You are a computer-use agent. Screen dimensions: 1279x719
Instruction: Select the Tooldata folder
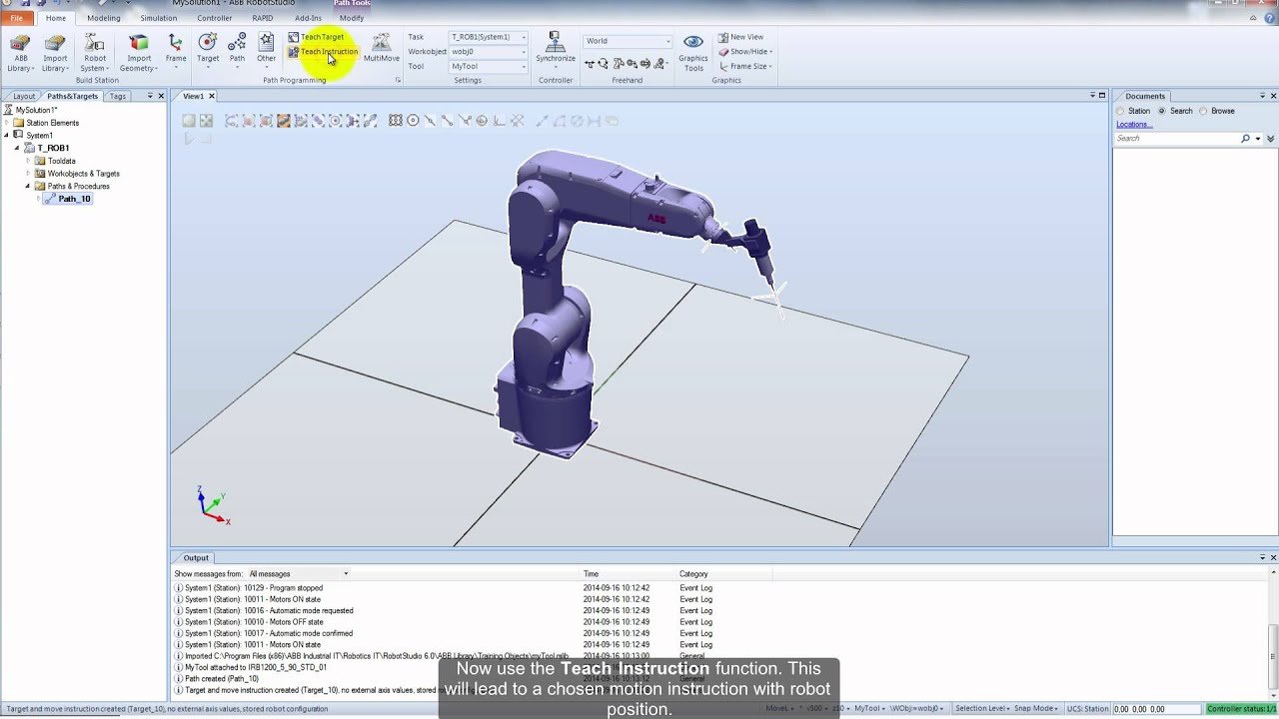pyautogui.click(x=61, y=161)
